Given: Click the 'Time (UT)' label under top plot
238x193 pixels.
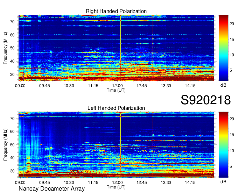Looking at the screenshot, I should (116, 90).
